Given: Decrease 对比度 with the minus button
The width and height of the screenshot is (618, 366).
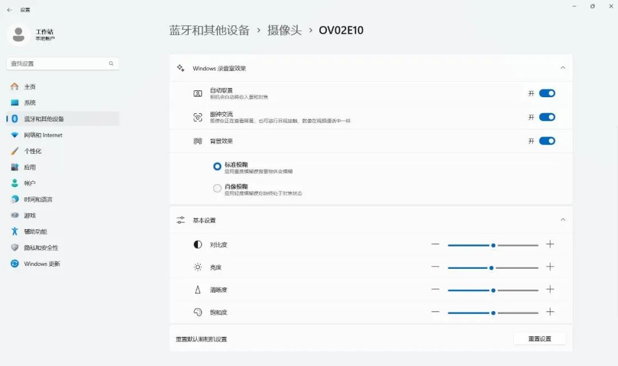Looking at the screenshot, I should pos(435,244).
